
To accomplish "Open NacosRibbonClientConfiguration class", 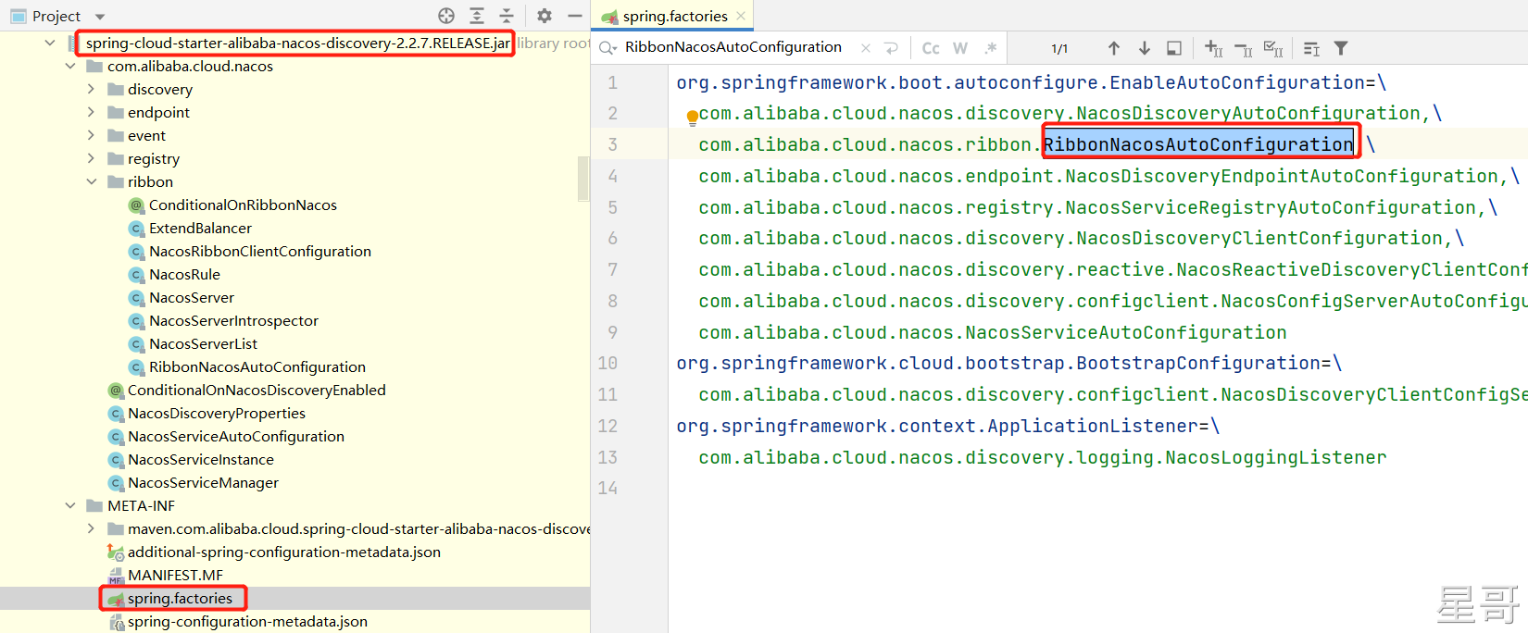I will [x=259, y=251].
